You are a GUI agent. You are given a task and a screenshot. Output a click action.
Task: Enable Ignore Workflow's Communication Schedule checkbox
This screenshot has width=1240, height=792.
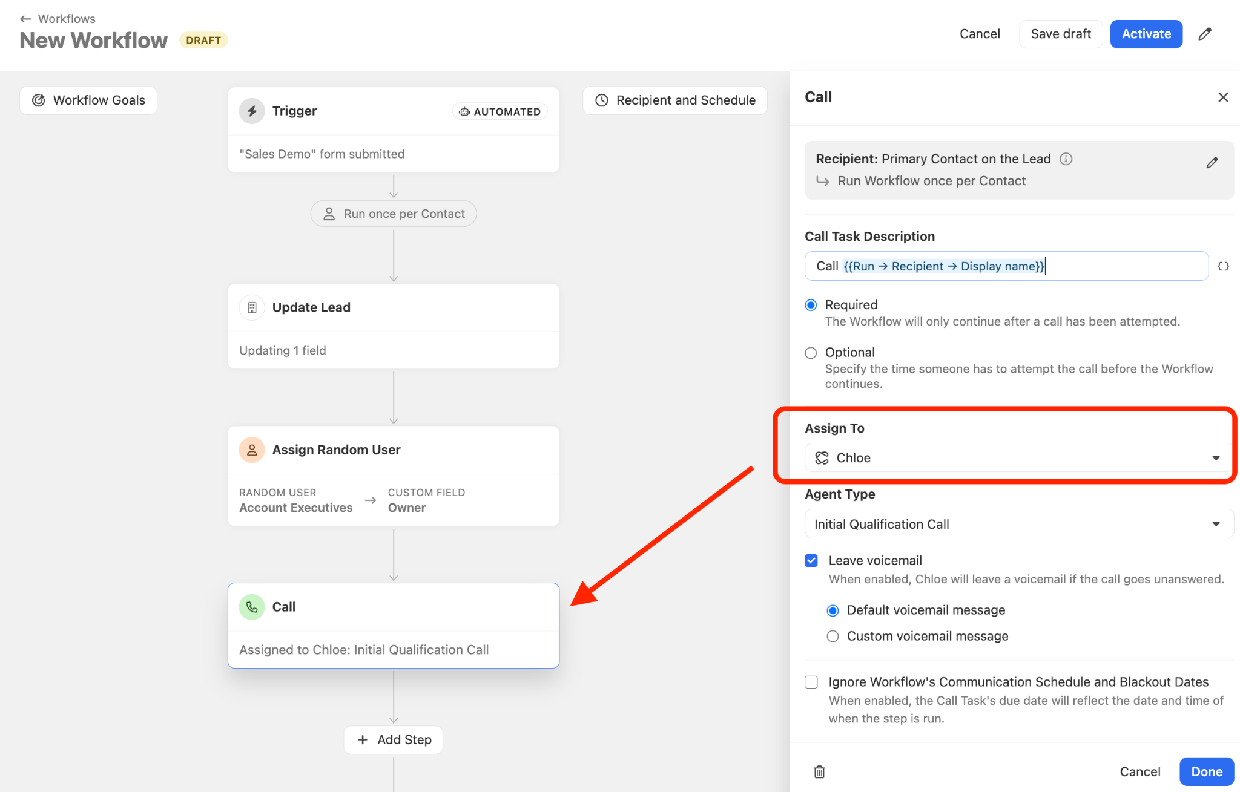click(x=811, y=682)
